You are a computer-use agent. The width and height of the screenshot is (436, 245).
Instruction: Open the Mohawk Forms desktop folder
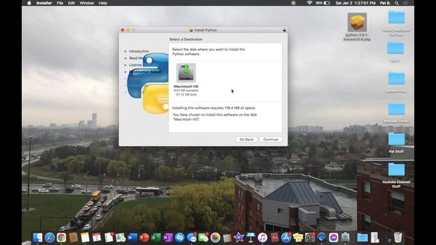point(396,109)
